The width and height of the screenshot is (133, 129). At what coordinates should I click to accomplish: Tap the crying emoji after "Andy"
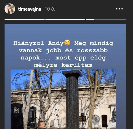click(x=67, y=43)
